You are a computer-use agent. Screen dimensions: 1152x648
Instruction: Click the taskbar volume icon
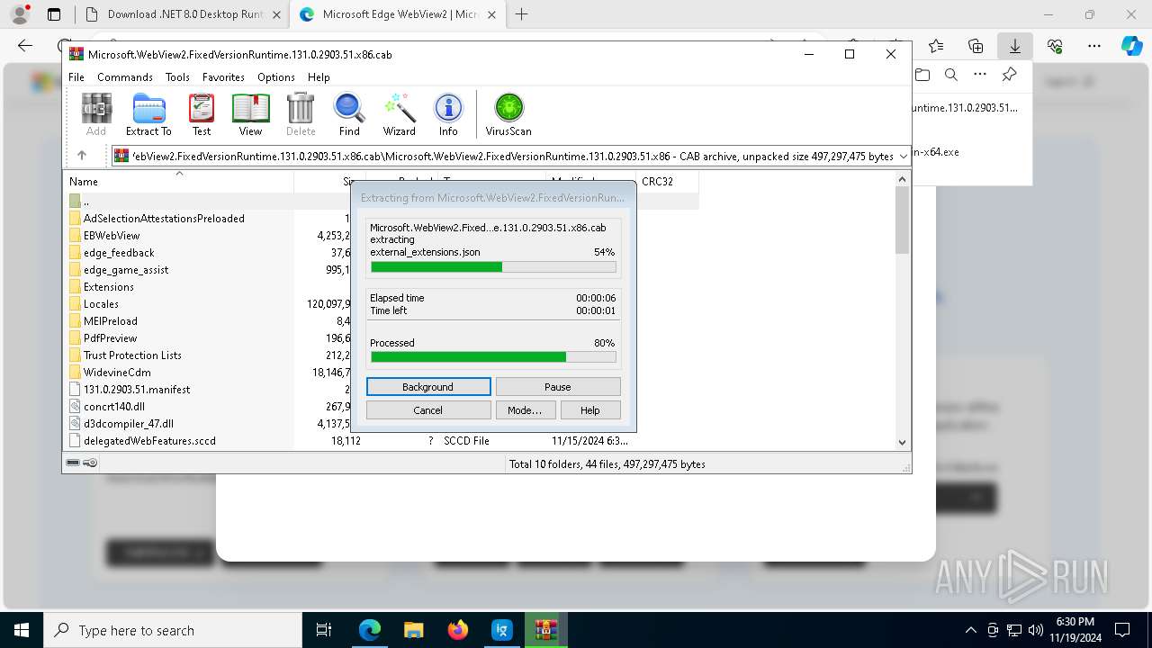(x=1036, y=630)
